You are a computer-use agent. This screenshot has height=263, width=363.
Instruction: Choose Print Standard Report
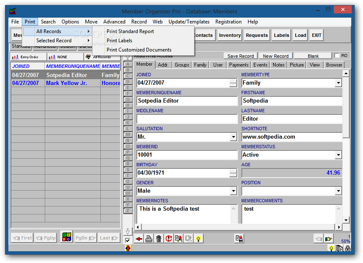pyautogui.click(x=143, y=31)
